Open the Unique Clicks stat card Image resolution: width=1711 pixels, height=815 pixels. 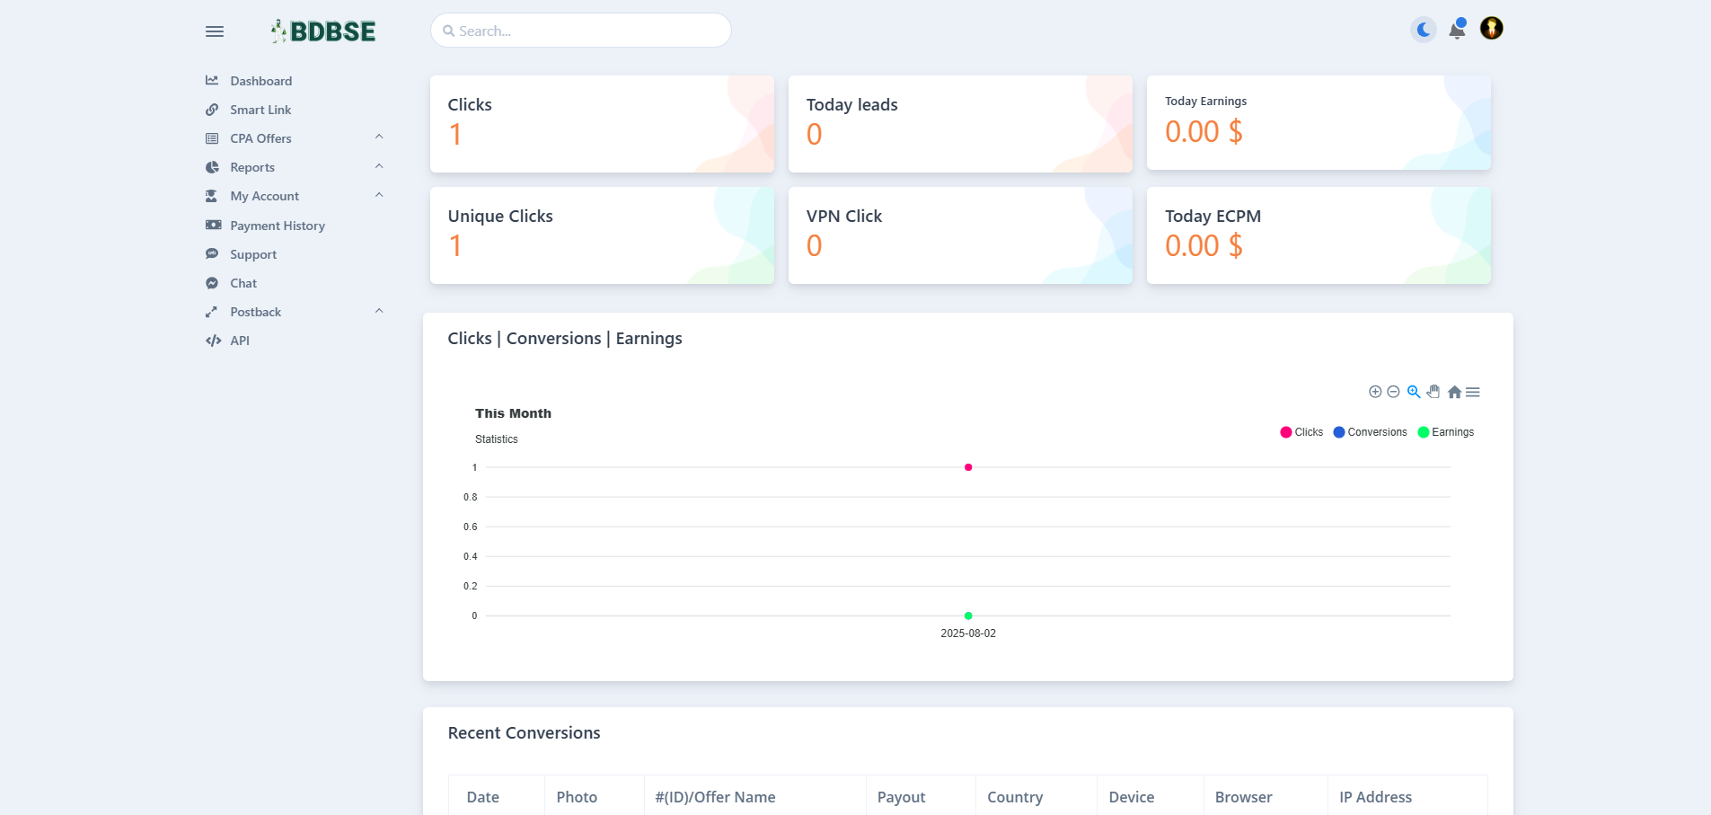click(602, 235)
